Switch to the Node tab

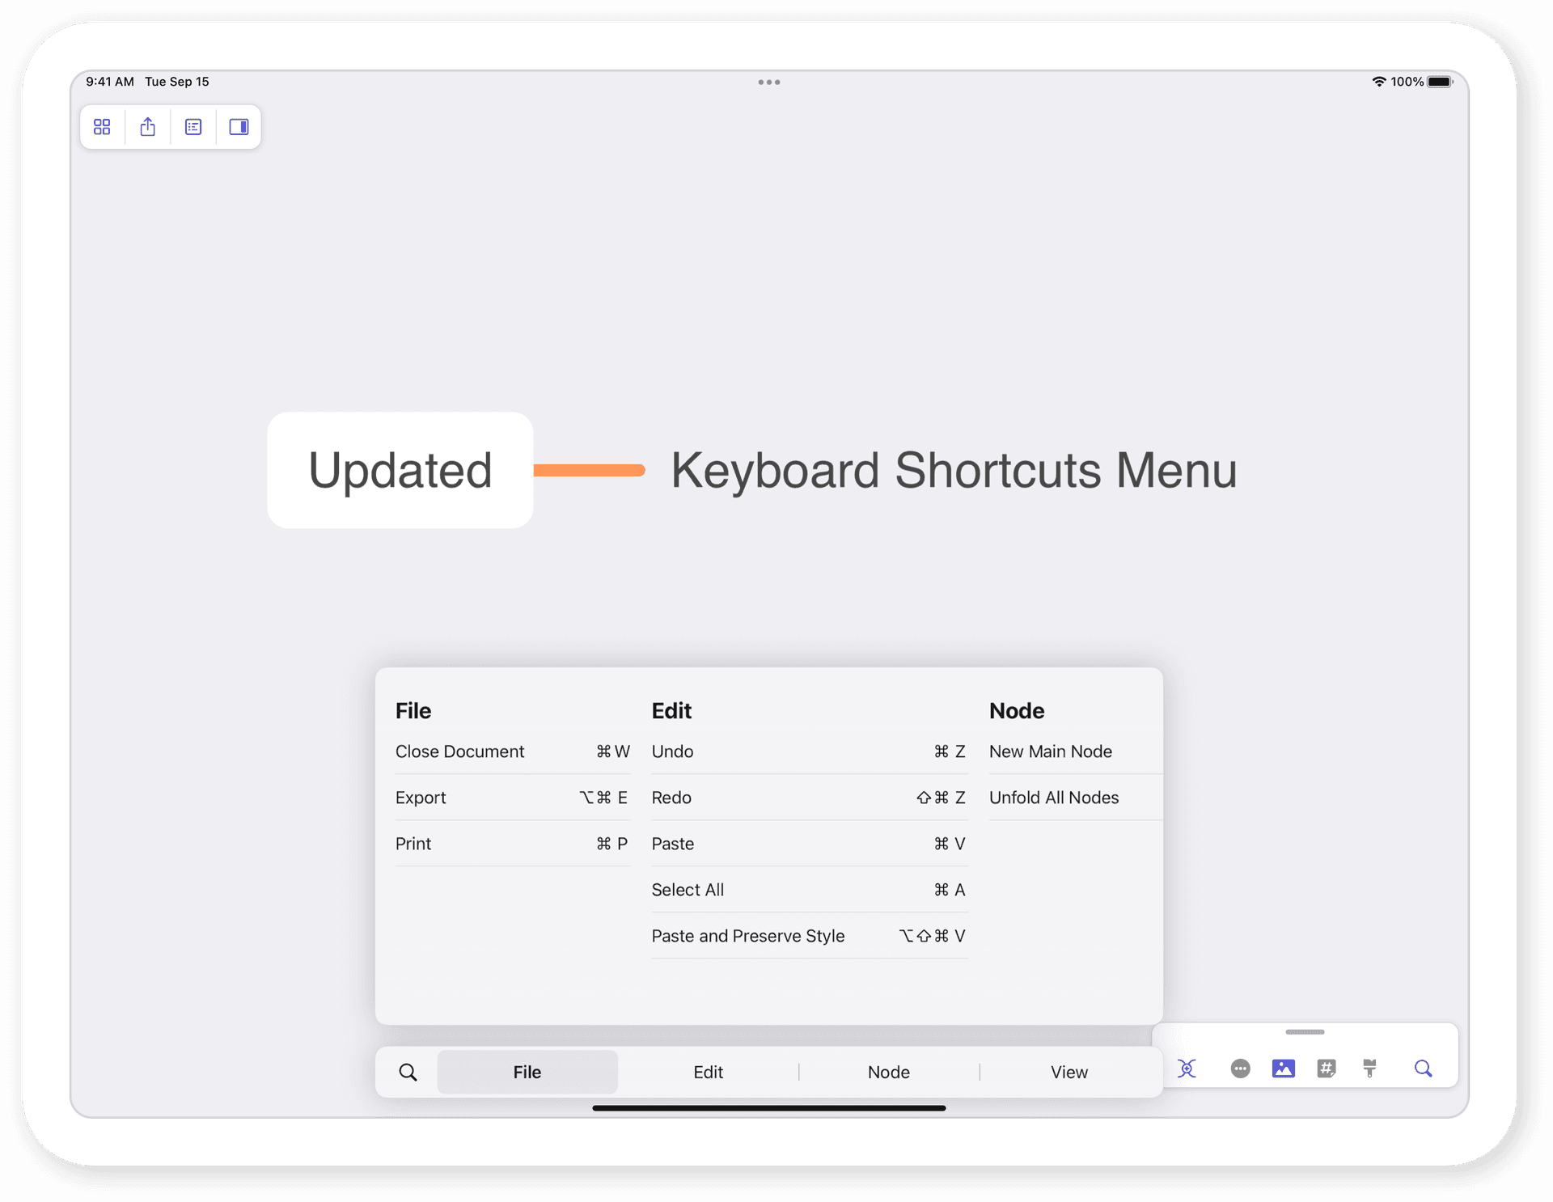889,1071
